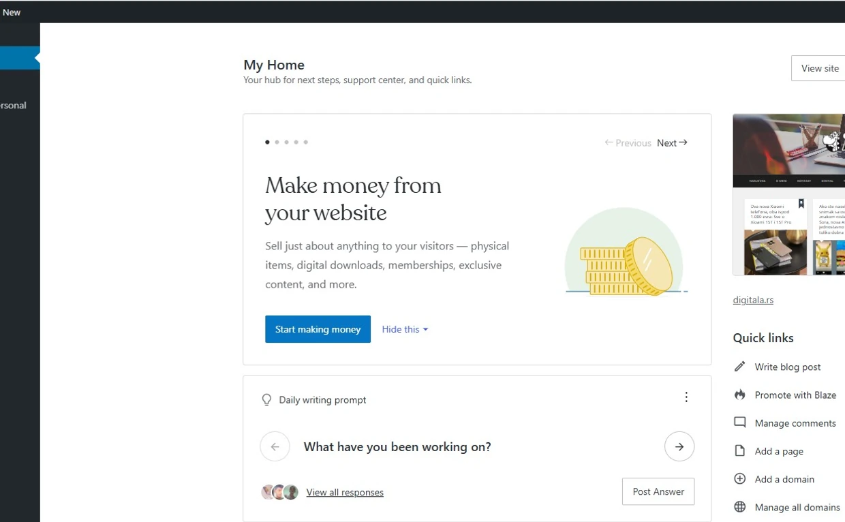Open the Daily writing prompt three-dot menu
This screenshot has height=522, width=845.
(686, 397)
